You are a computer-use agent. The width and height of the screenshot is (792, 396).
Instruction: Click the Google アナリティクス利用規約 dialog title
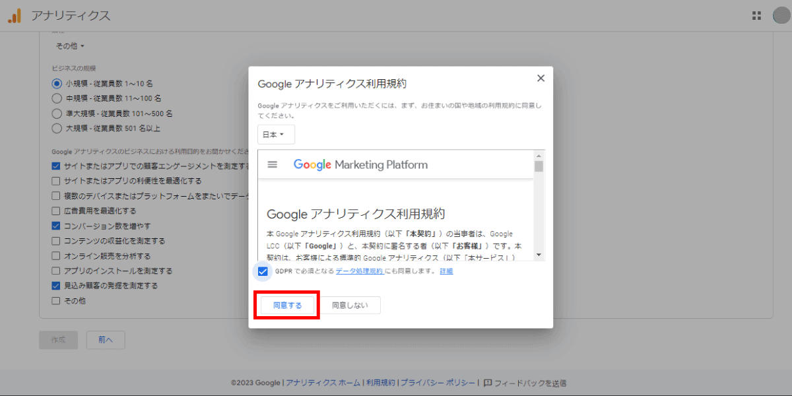tap(332, 84)
